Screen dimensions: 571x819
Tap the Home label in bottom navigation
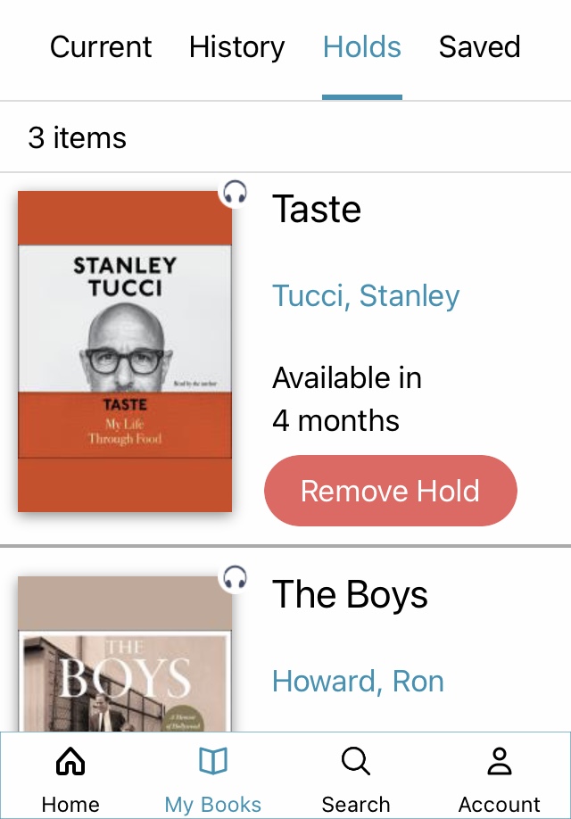click(70, 804)
